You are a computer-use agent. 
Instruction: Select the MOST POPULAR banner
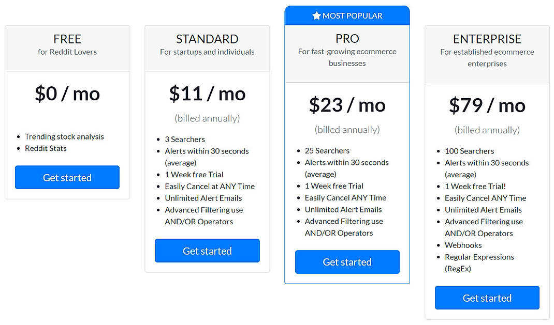tap(347, 15)
